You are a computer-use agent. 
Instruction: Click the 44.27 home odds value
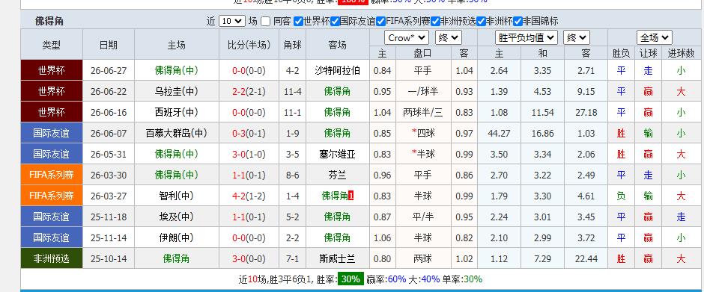[x=500, y=133]
